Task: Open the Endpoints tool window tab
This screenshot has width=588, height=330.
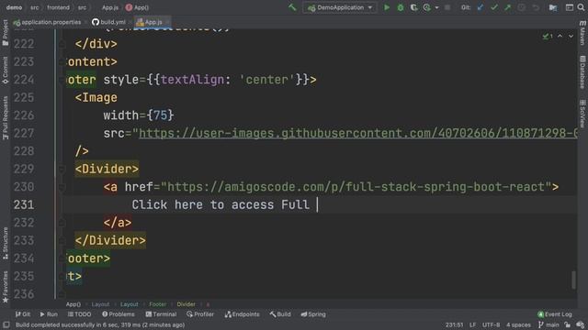Action: (x=243, y=314)
